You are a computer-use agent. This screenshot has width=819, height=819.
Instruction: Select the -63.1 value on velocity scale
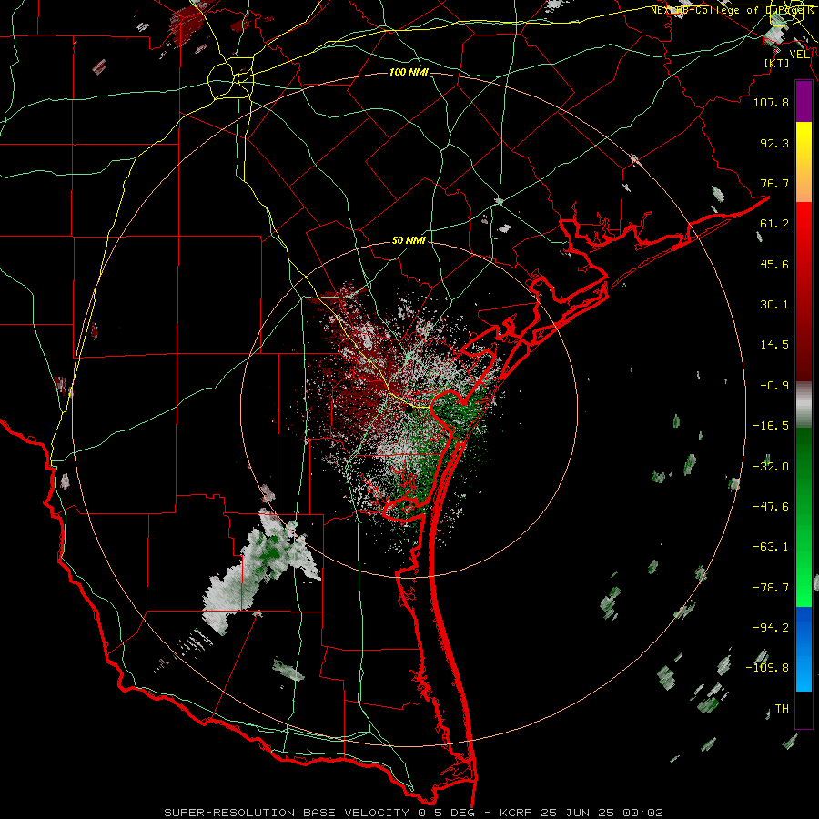(771, 547)
